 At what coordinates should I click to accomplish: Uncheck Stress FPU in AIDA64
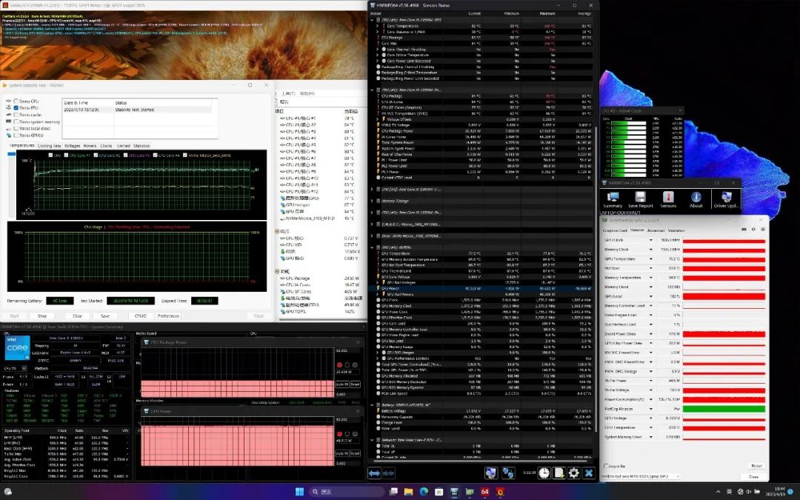coord(16,107)
